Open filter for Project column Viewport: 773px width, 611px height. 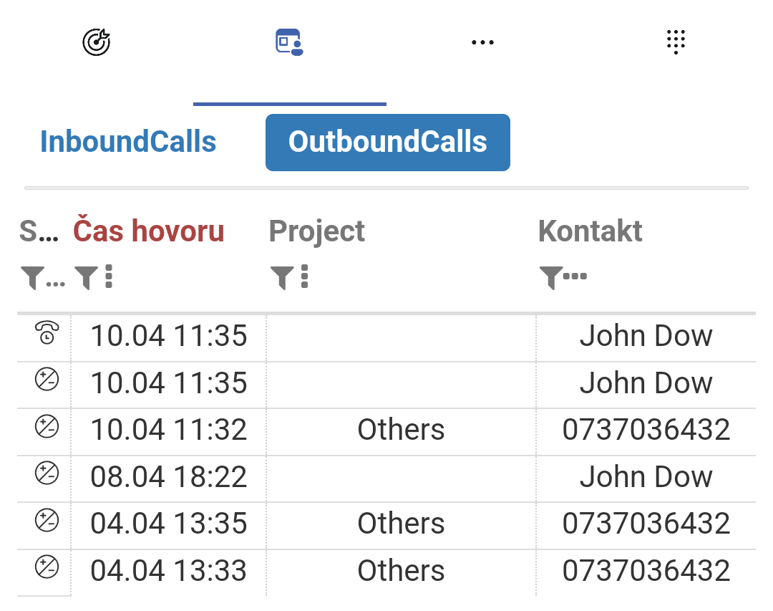coord(283,277)
